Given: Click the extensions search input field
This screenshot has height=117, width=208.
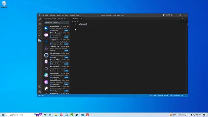Looking at the screenshot, I should (x=57, y=22).
